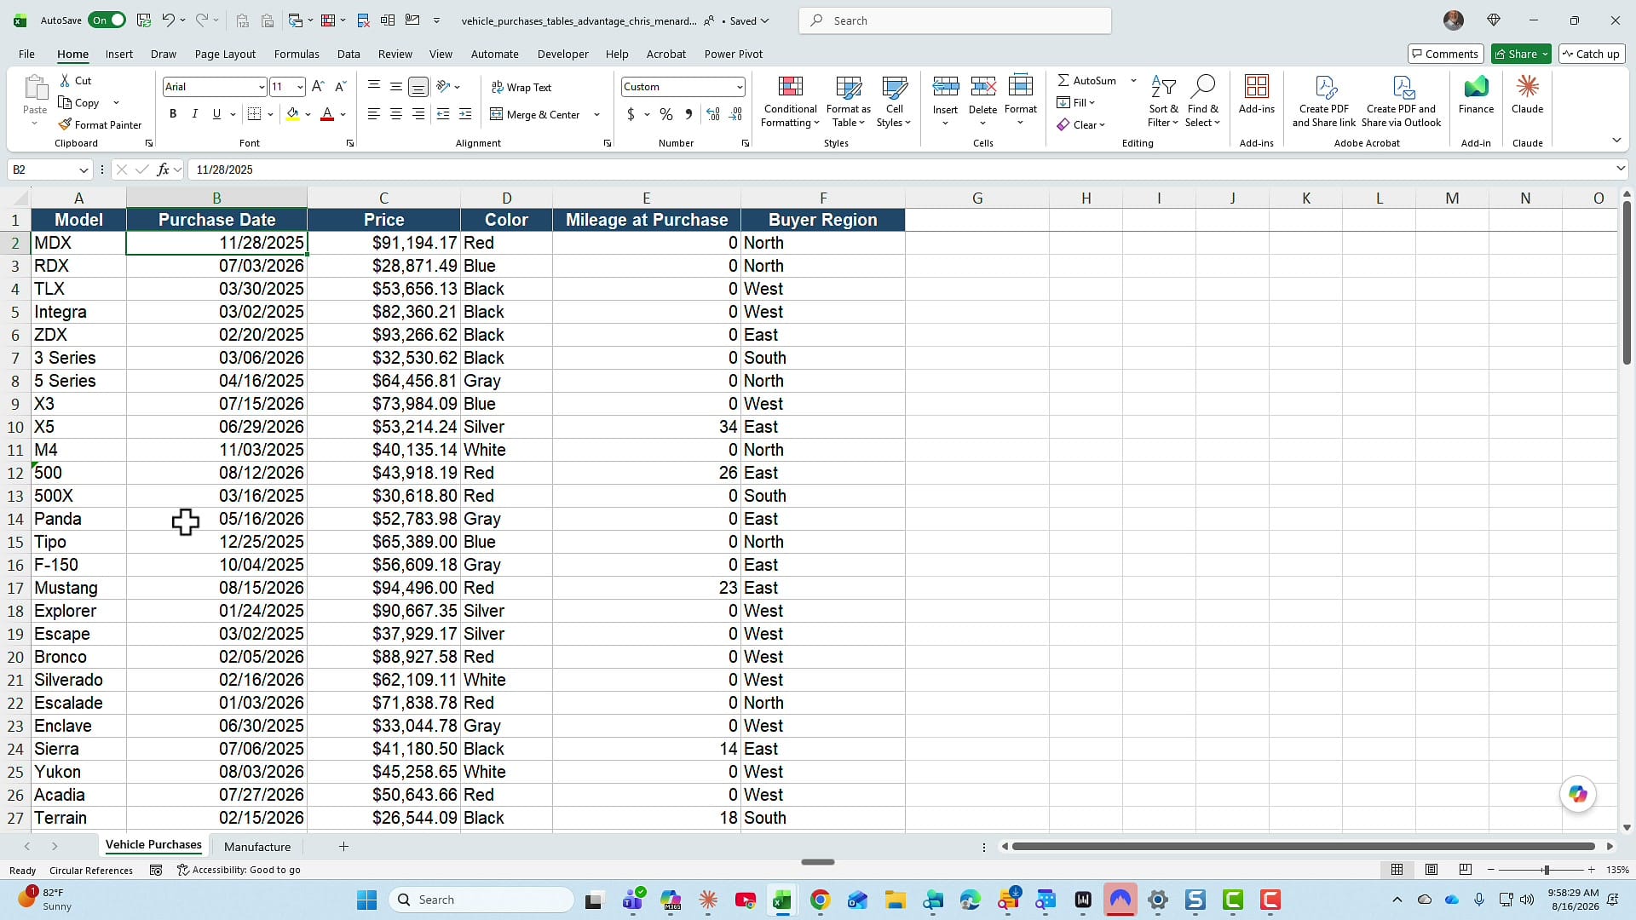The width and height of the screenshot is (1636, 920).
Task: Click Format Painter
Action: [100, 124]
